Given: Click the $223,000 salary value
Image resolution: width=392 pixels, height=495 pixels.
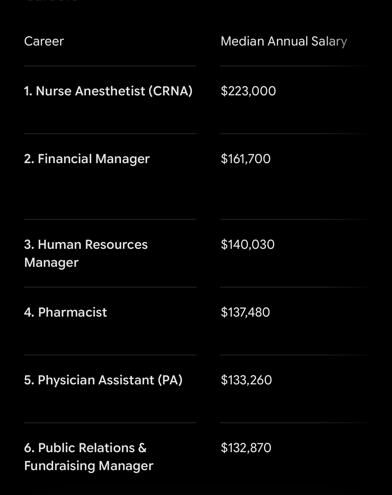Looking at the screenshot, I should (248, 91).
